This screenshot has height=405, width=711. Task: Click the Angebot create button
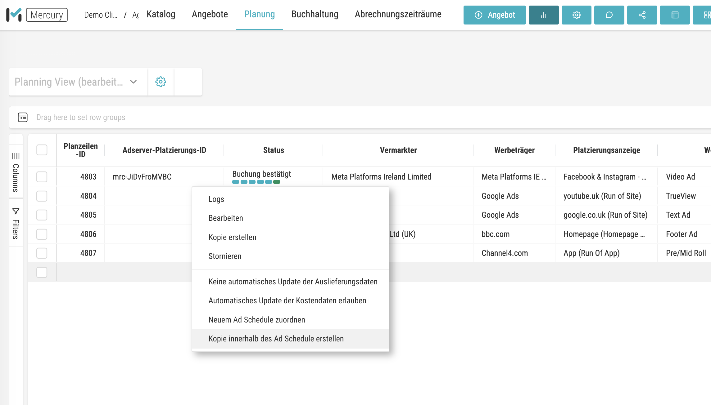click(x=494, y=15)
